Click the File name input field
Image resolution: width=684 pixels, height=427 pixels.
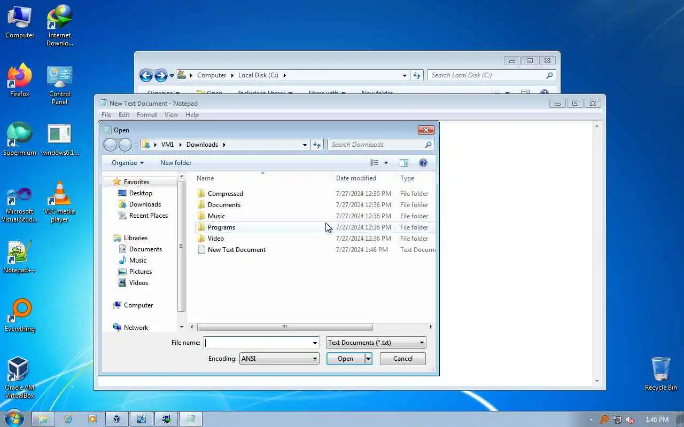(258, 343)
